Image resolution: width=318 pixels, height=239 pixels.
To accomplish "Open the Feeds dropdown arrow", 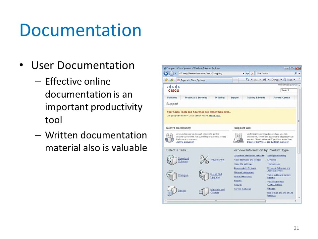I will tap(260, 80).
